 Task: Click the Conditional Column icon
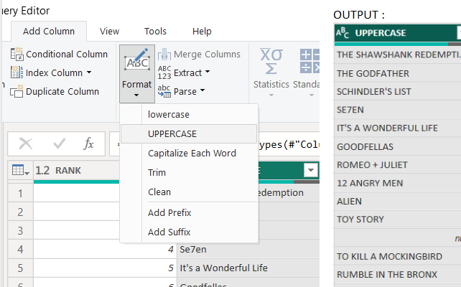(x=17, y=55)
